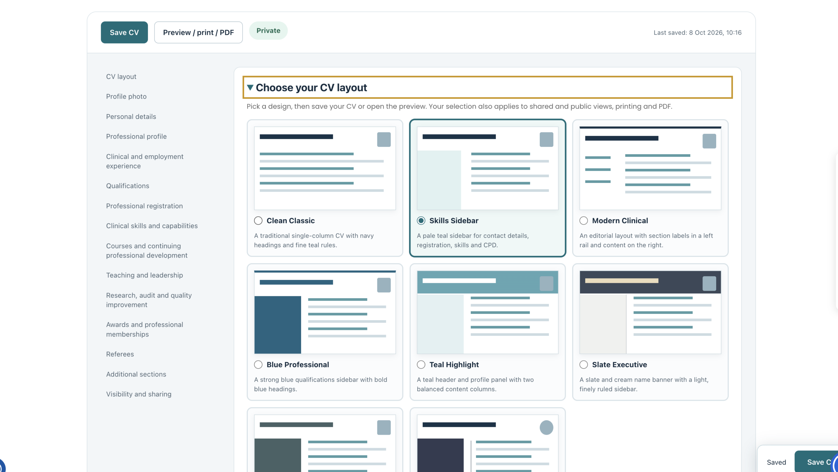Click the dark navy sidebar layout thumbnail with round photo
This screenshot has width=838, height=472.
487,443
